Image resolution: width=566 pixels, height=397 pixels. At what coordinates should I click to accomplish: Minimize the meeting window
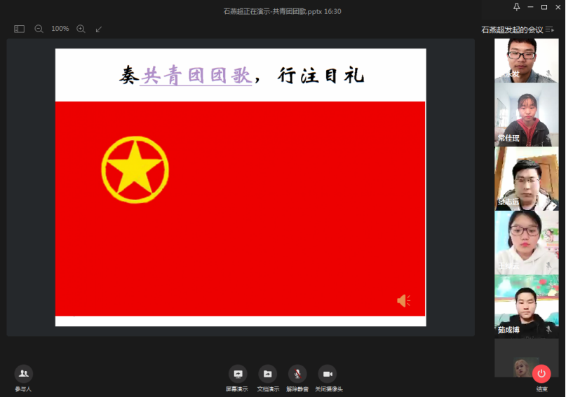tap(530, 7)
